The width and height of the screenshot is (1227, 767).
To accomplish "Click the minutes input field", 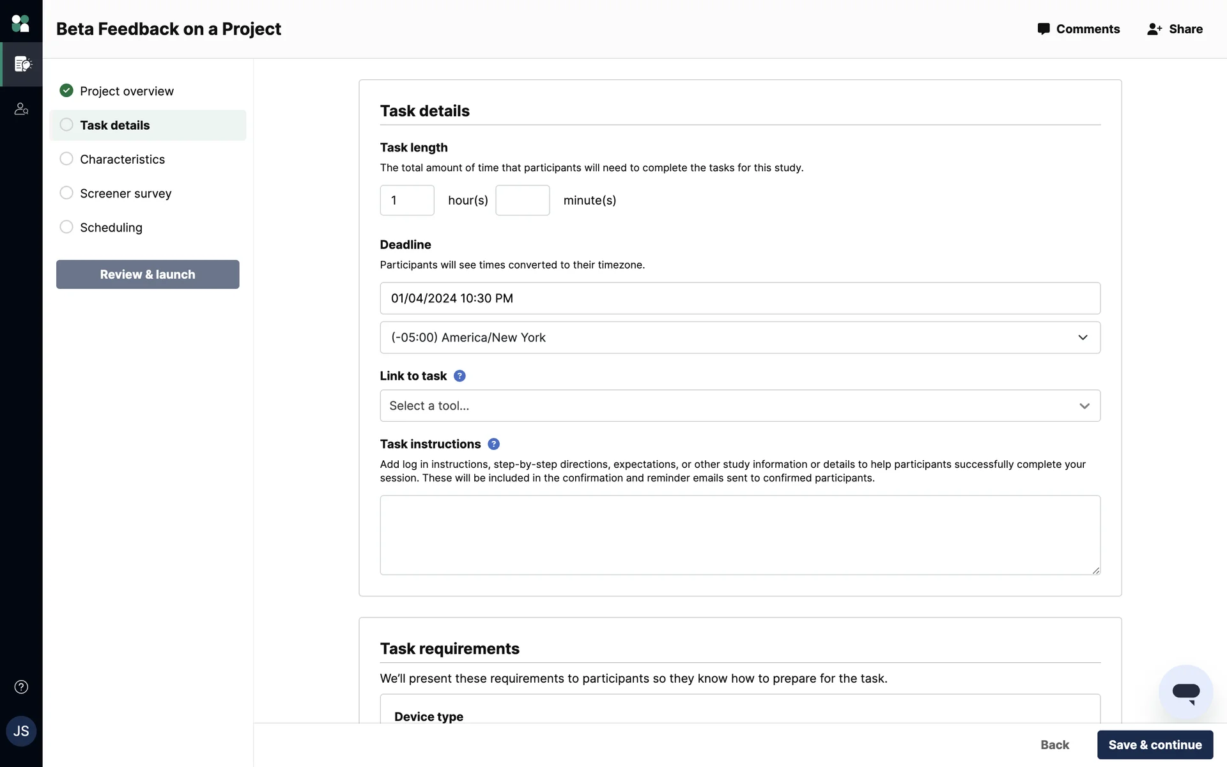I will click(x=522, y=200).
